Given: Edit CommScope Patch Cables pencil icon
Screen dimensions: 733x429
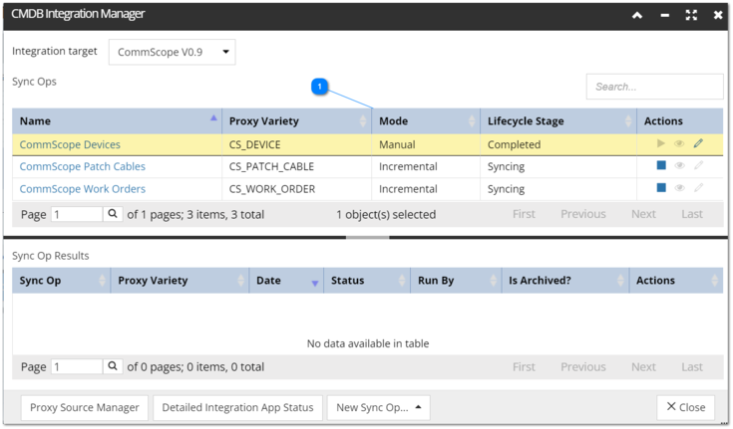Looking at the screenshot, I should coord(698,165).
